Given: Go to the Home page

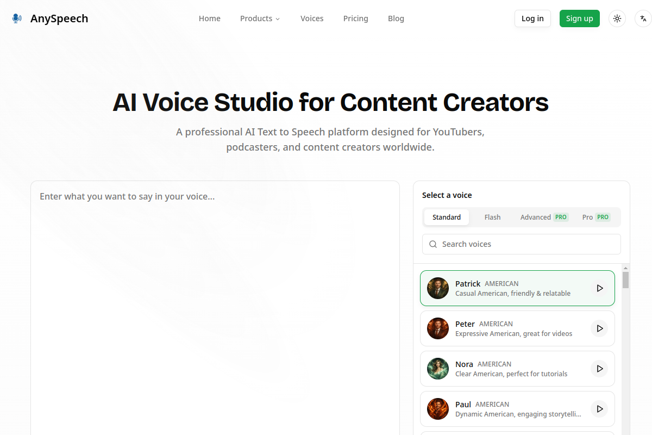Looking at the screenshot, I should [x=210, y=18].
